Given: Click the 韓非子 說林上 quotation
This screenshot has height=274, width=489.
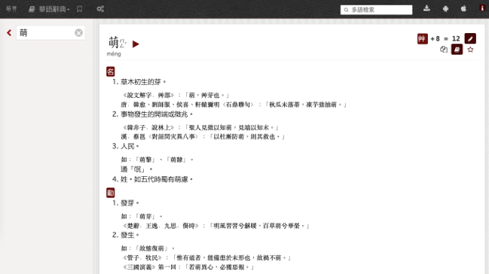Looking at the screenshot, I should (x=200, y=127).
